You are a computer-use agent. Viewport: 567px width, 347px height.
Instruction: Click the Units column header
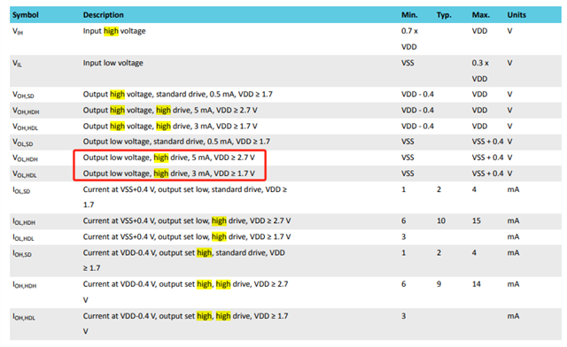click(517, 15)
